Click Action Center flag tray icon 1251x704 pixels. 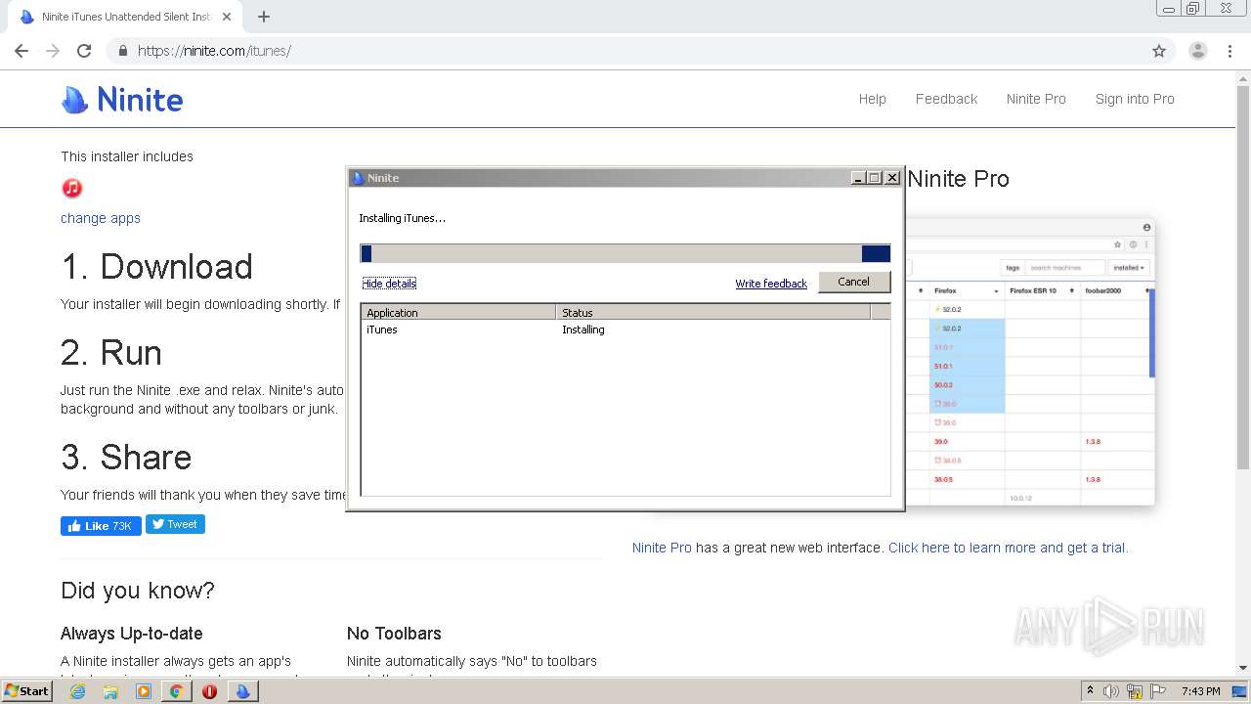coord(1160,691)
